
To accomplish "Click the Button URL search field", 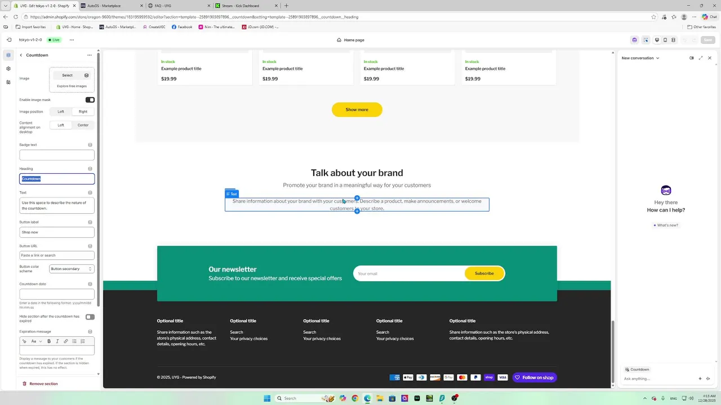I will point(57,255).
